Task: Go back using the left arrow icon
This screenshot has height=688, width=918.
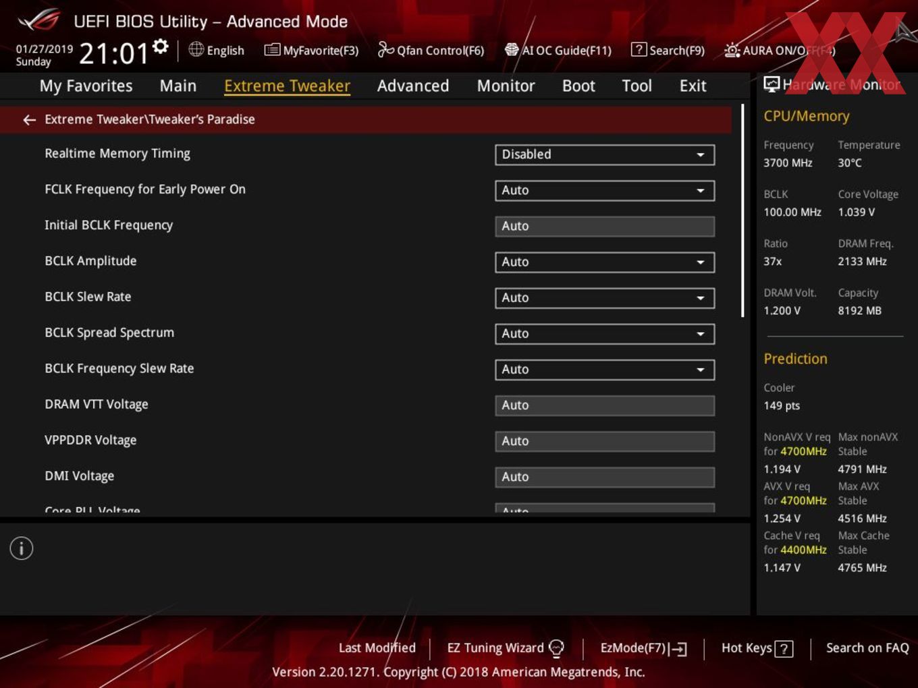Action: (29, 119)
